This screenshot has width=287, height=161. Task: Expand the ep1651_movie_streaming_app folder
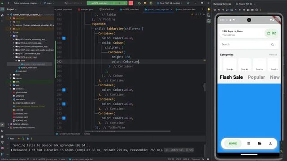(x=13, y=39)
